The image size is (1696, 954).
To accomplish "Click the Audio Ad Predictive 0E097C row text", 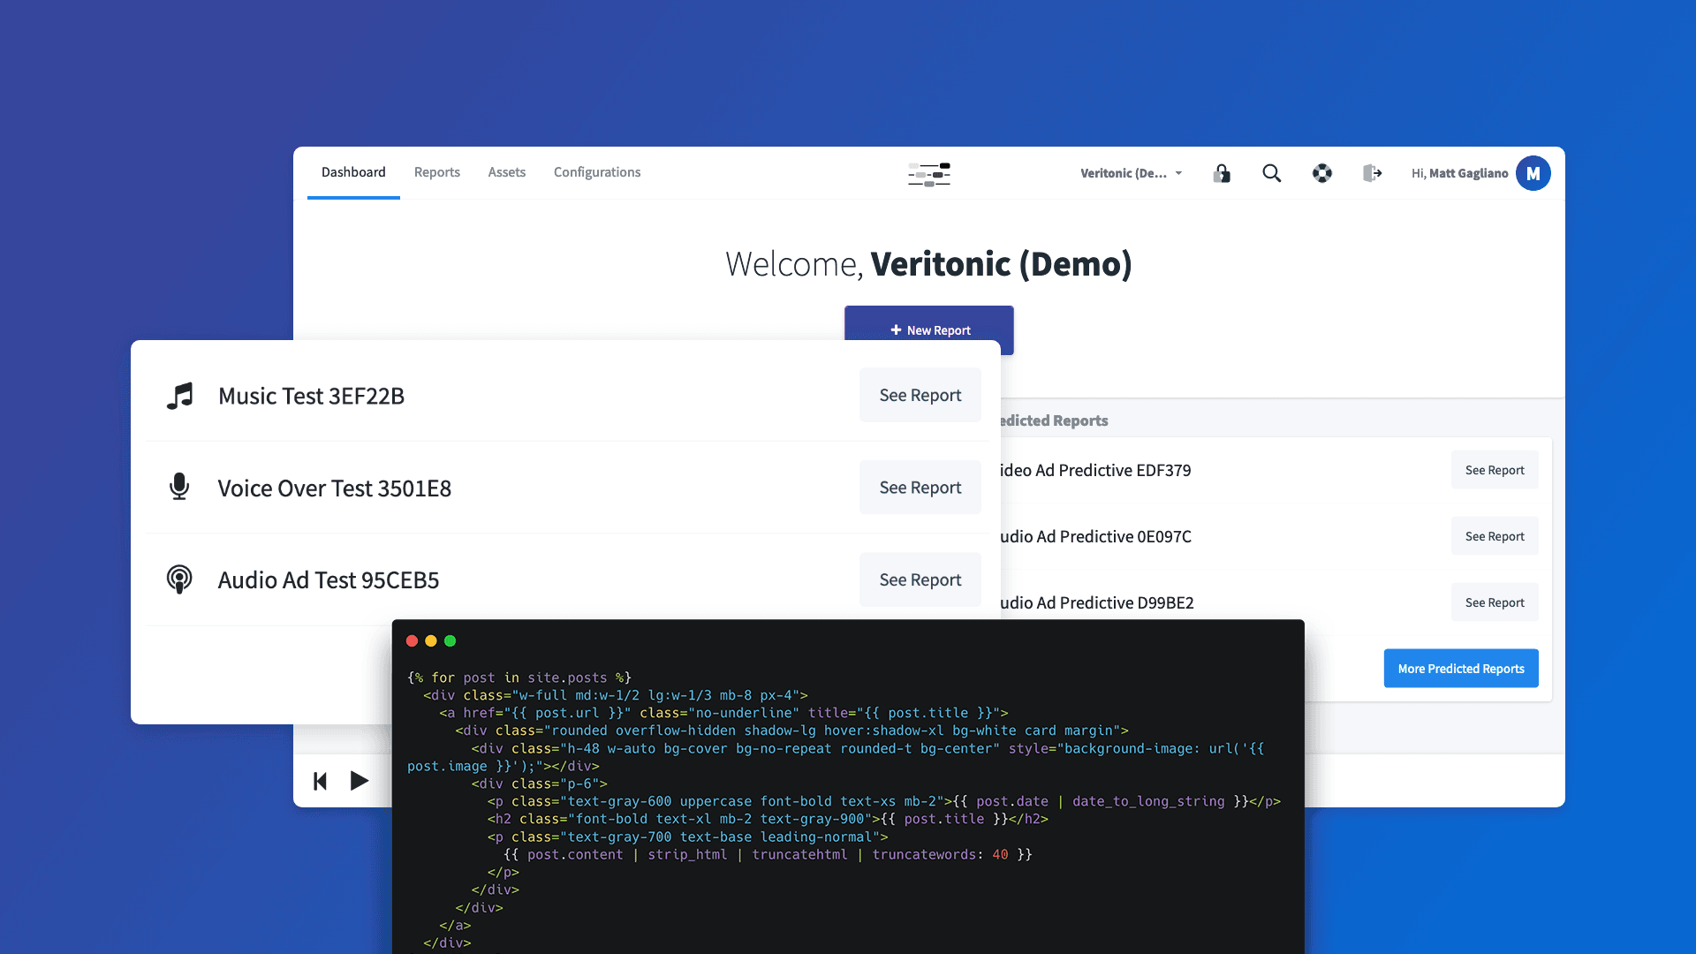I will point(1096,537).
